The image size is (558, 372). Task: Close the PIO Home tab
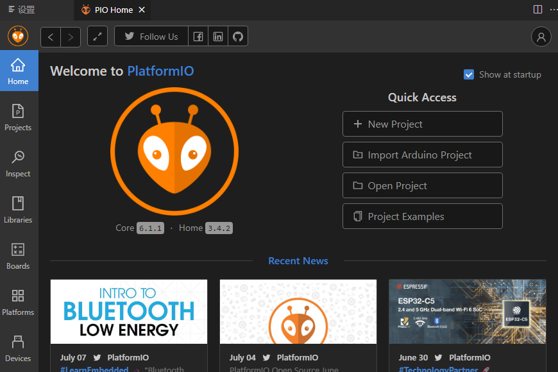[142, 10]
